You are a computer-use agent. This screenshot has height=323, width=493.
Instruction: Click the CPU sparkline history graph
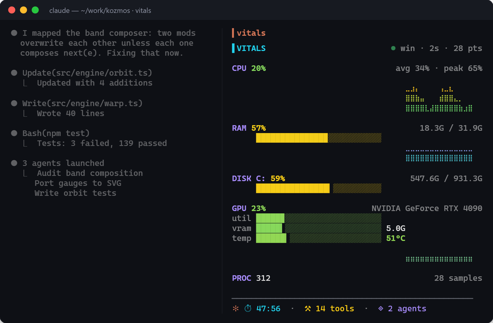(x=439, y=99)
